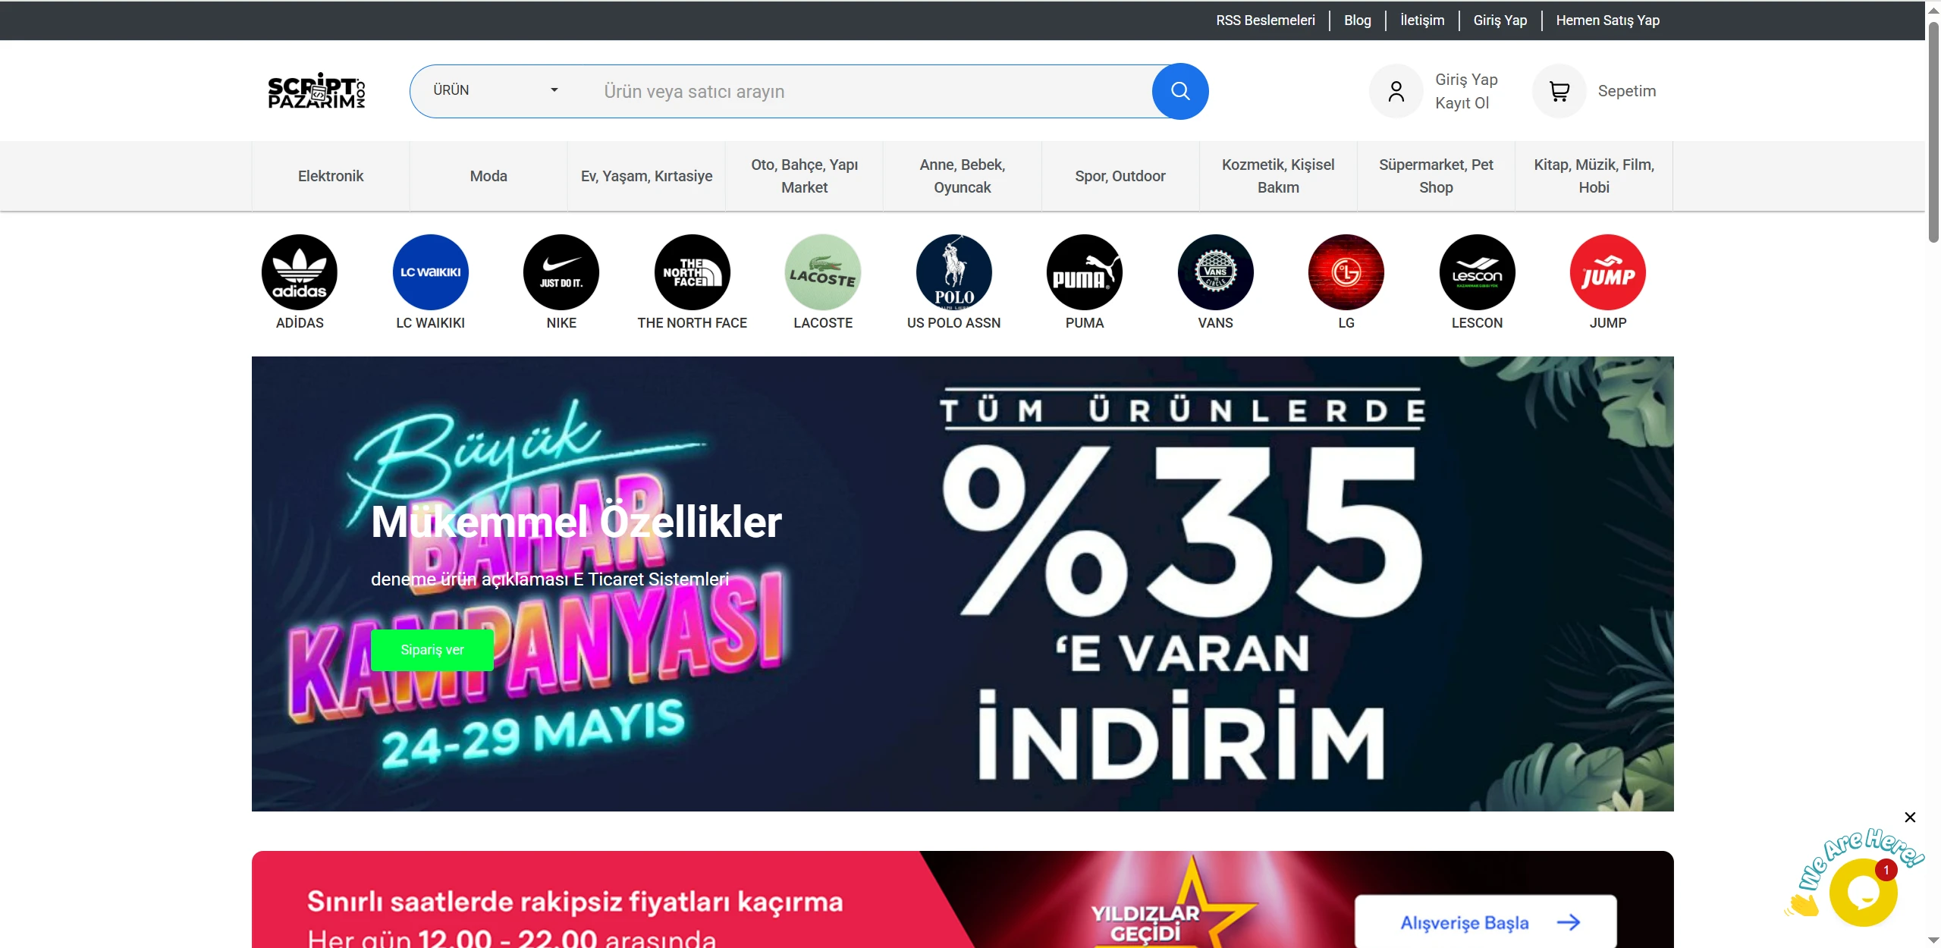The image size is (1941, 948).
Task: Open the Elektronik category menu
Action: point(331,176)
